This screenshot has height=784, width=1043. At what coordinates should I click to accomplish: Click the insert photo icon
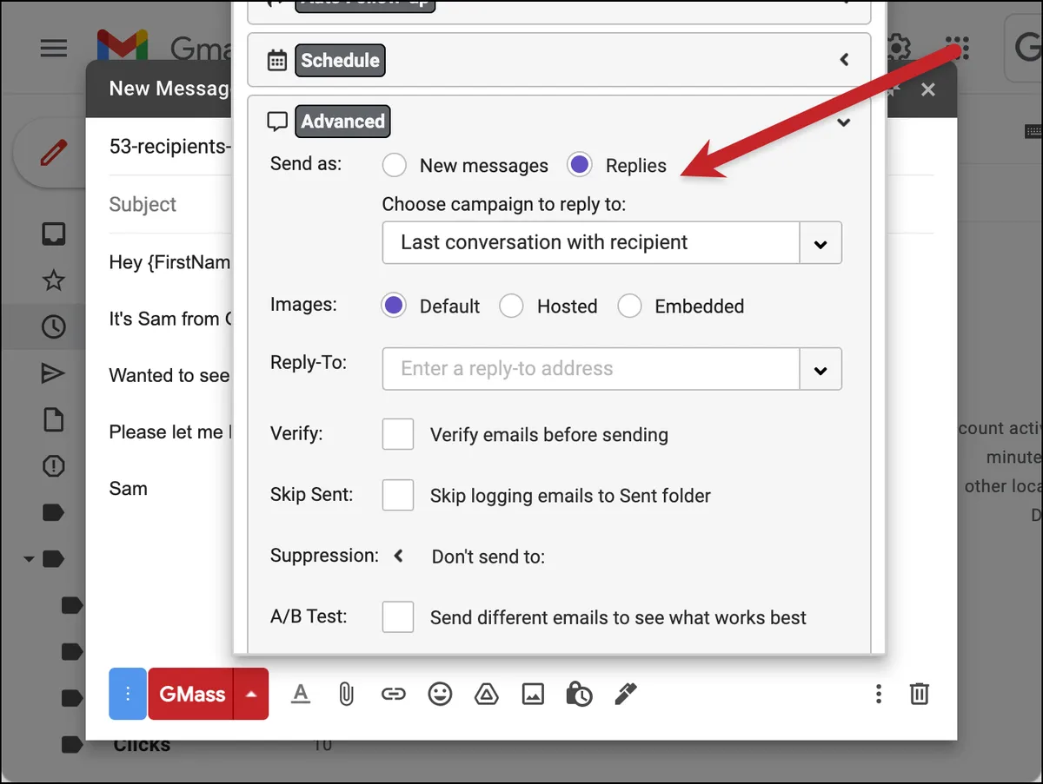coord(532,694)
